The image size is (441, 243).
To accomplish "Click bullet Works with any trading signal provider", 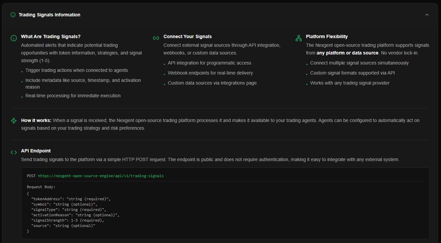I will point(350,83).
